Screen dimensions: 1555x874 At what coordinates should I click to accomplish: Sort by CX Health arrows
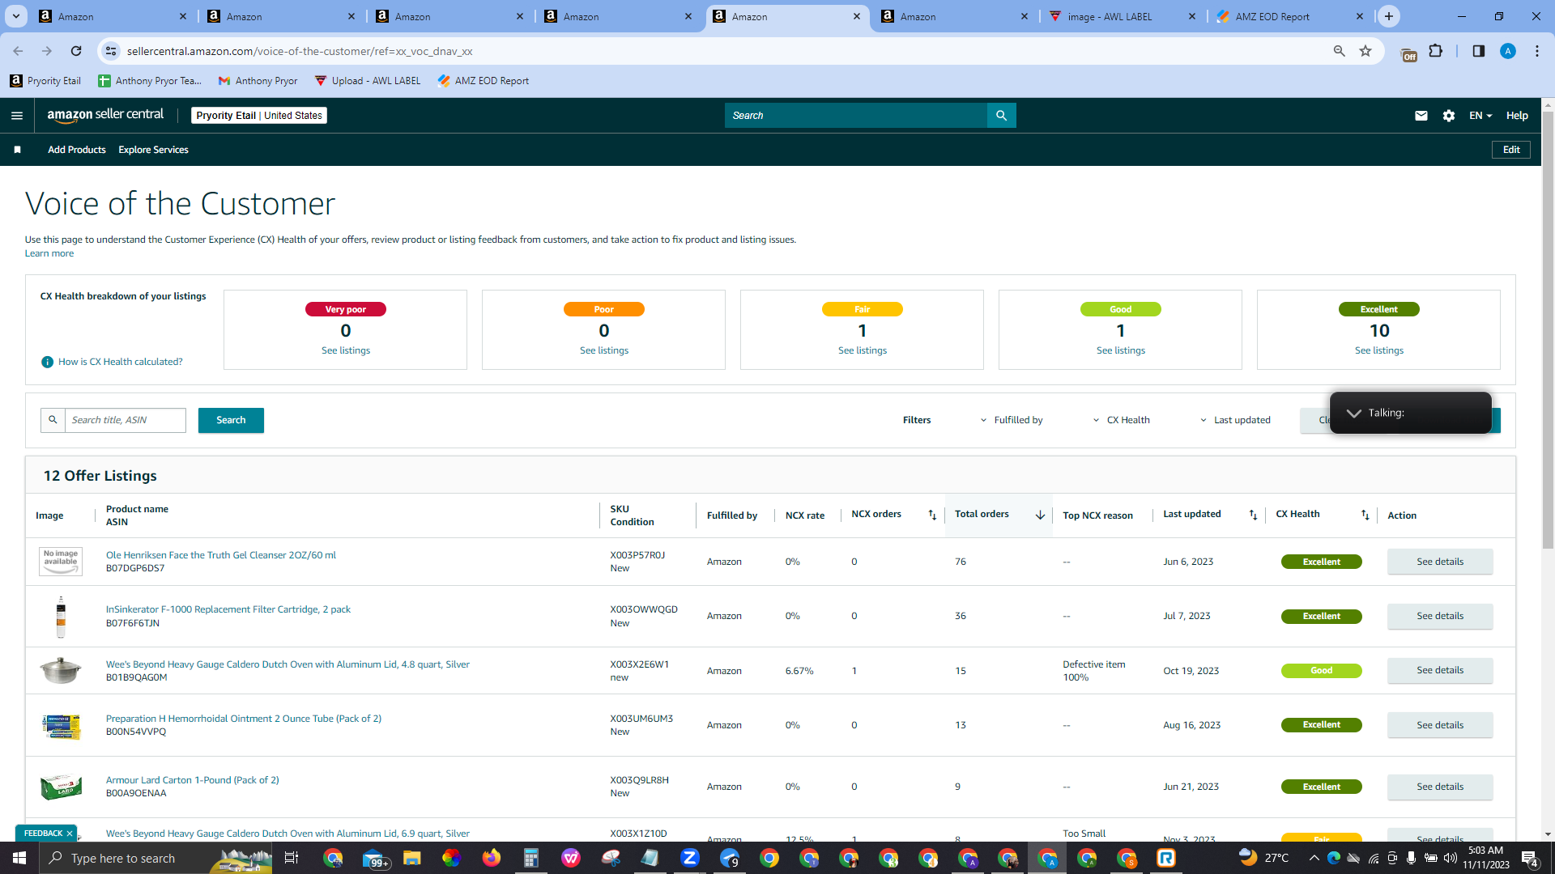pyautogui.click(x=1365, y=515)
